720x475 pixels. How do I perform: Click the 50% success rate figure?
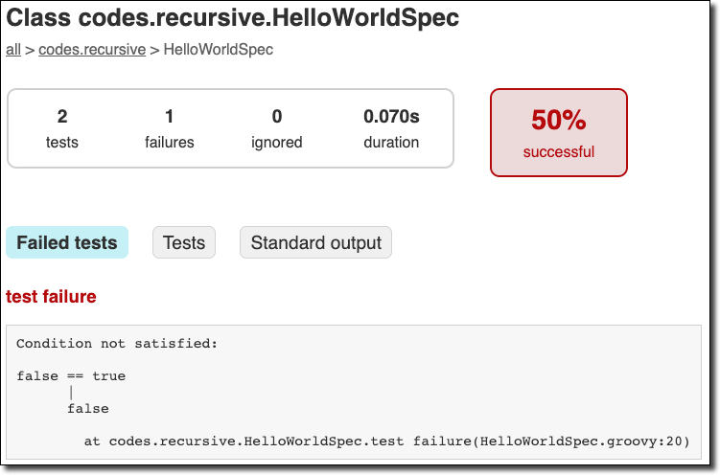(558, 120)
